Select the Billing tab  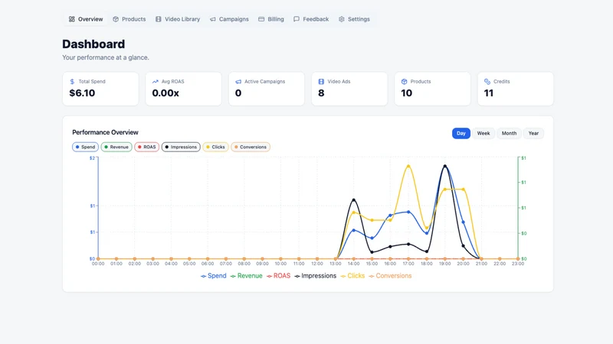271,19
